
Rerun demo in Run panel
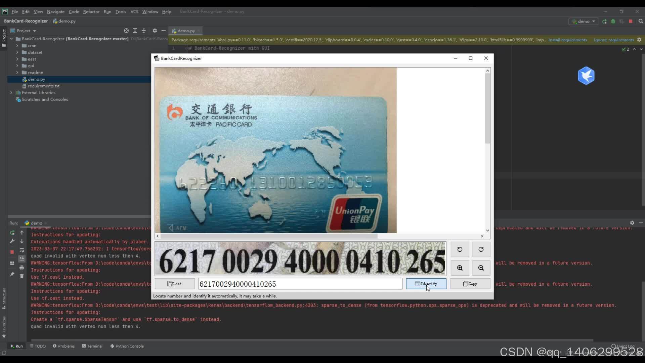(12, 233)
